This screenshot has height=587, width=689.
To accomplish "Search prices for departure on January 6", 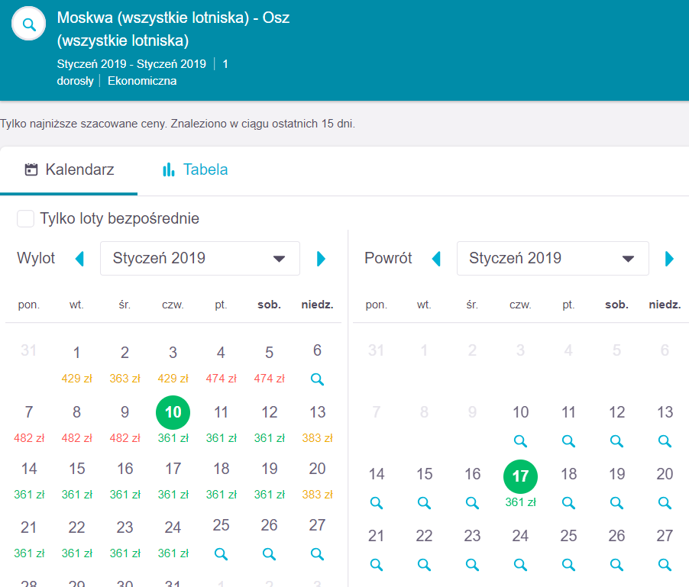I will (318, 379).
